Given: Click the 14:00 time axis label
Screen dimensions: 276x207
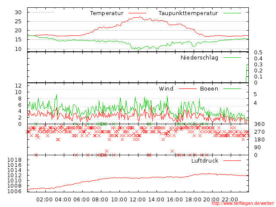Looking at the screenshot, I should 156,200.
